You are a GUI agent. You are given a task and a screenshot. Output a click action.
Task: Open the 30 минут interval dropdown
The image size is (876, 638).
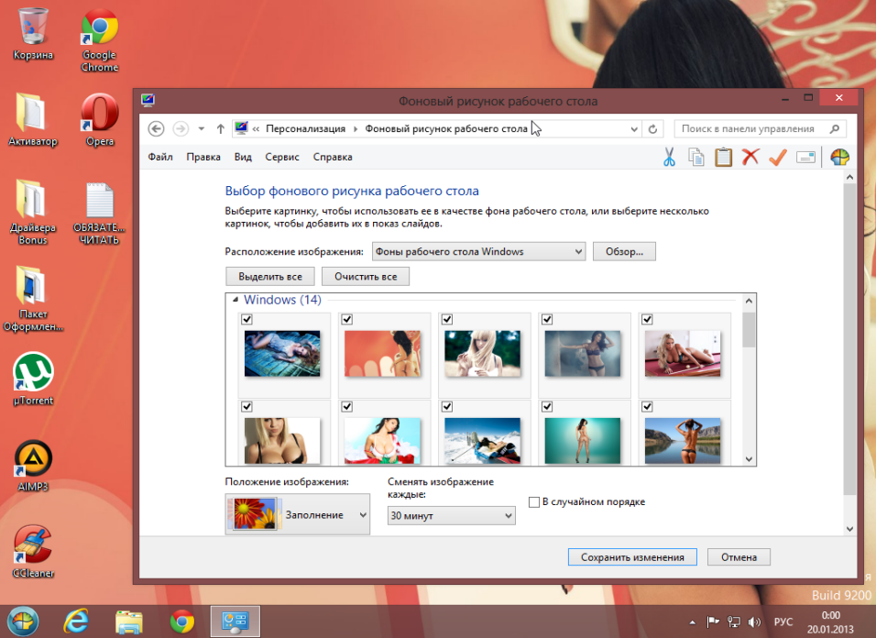452,516
